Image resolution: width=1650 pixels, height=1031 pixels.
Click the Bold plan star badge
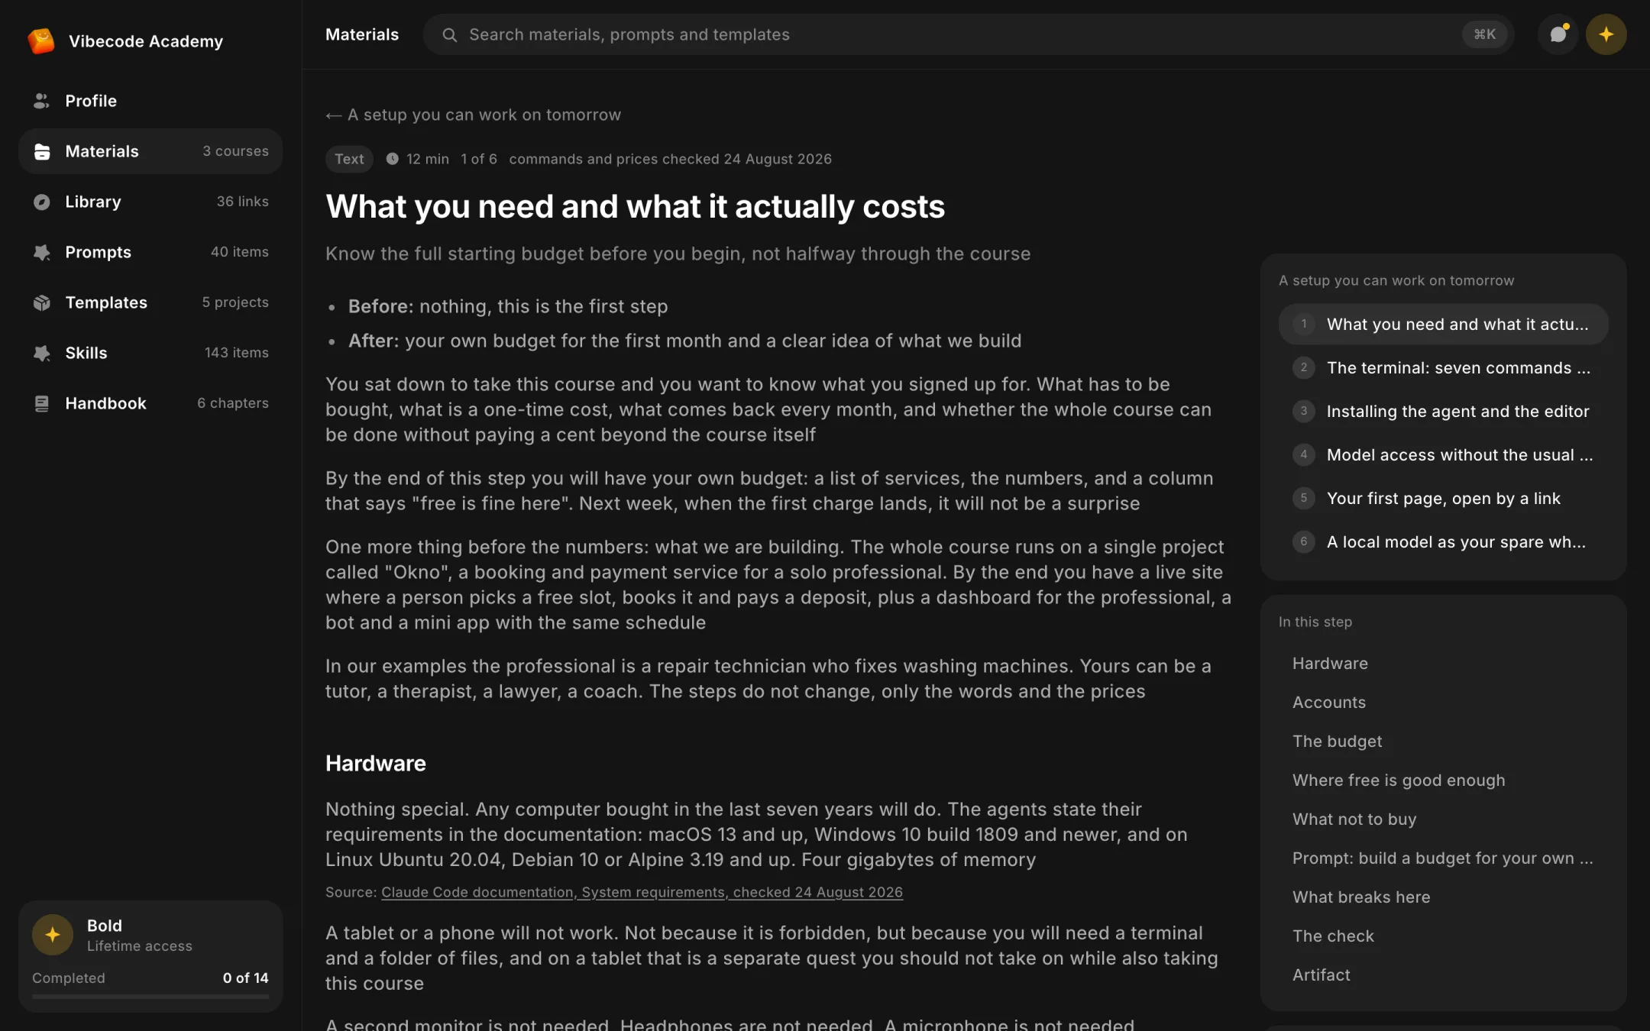click(x=53, y=935)
